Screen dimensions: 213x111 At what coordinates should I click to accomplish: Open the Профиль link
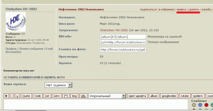tap(11, 49)
